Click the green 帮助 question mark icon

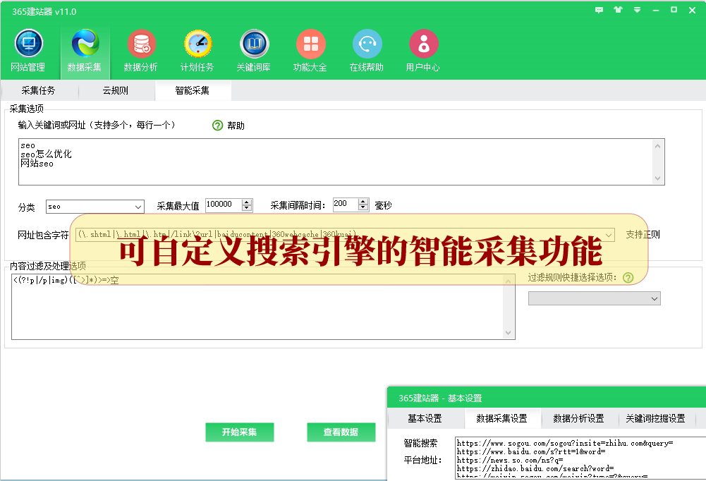(x=217, y=126)
